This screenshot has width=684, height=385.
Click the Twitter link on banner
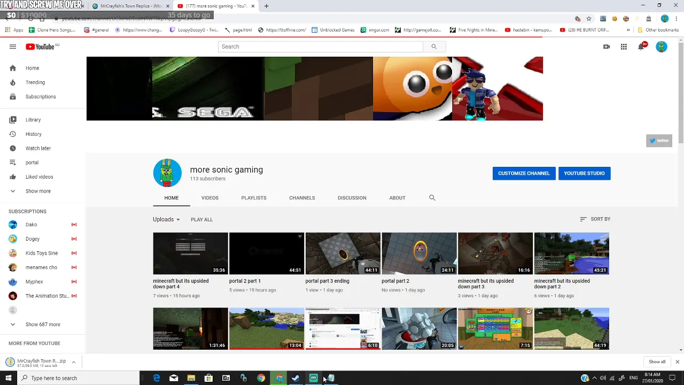click(x=659, y=141)
